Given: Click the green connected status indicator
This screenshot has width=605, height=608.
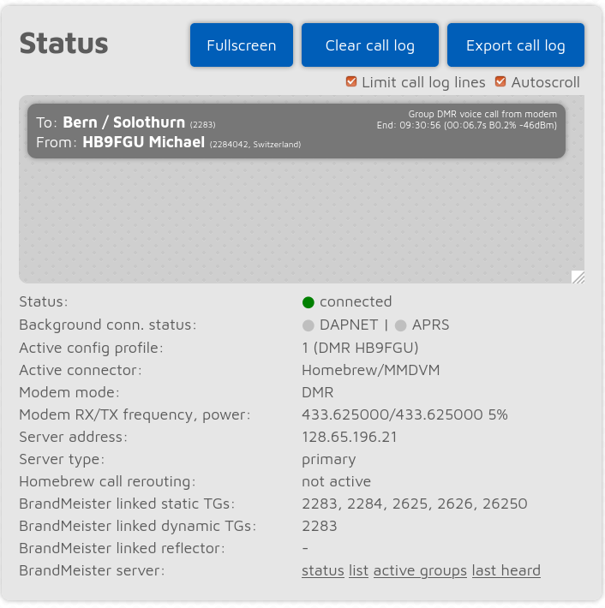Looking at the screenshot, I should pos(308,302).
